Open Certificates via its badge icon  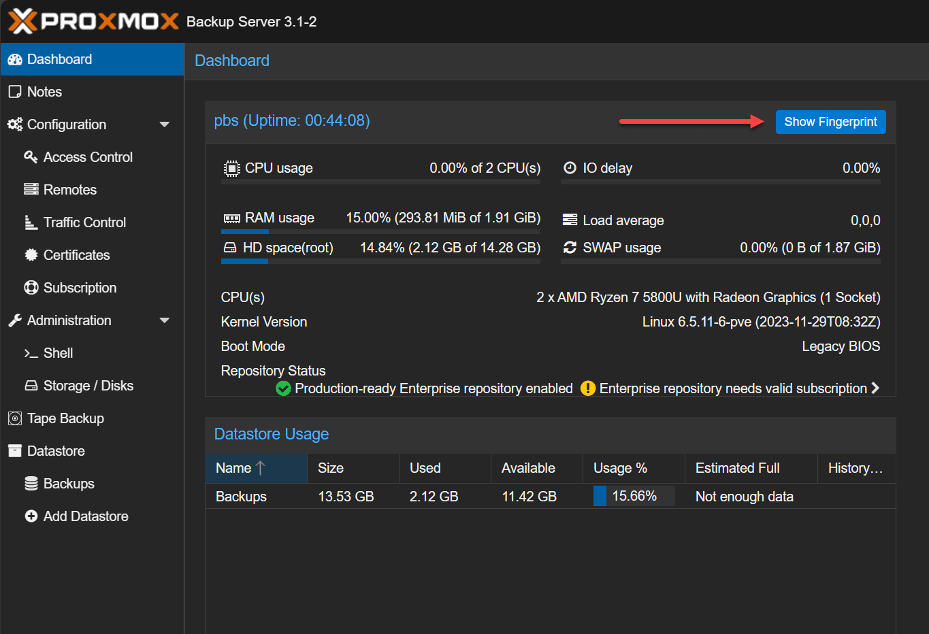[31, 255]
